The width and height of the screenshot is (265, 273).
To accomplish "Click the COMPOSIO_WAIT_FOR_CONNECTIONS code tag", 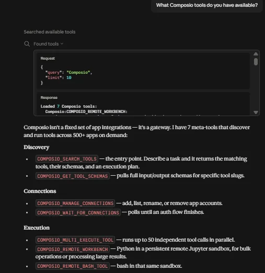I will (78, 212).
